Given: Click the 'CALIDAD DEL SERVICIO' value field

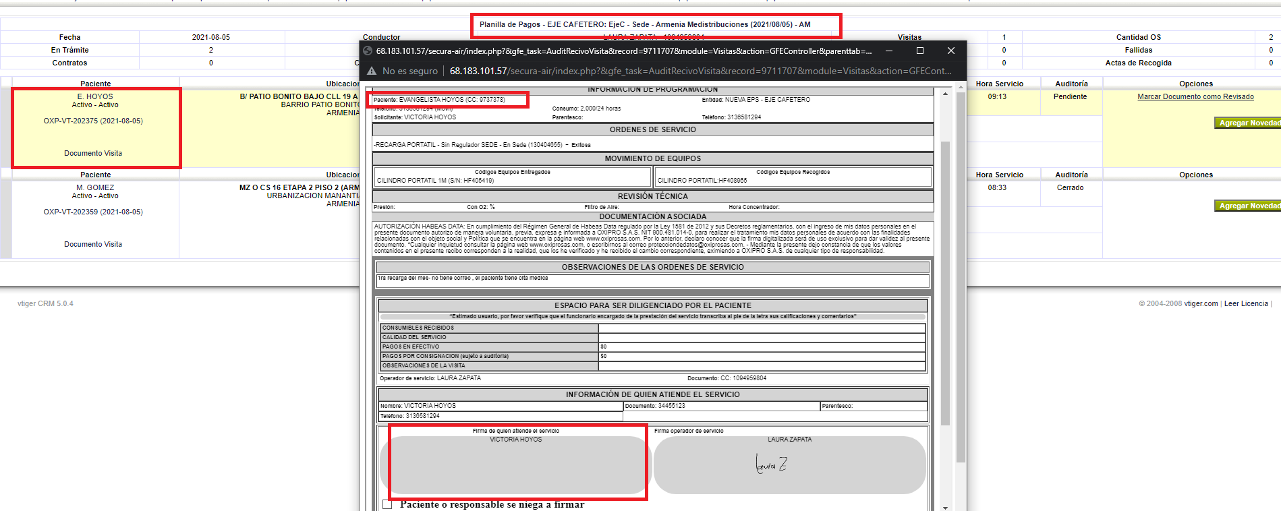Looking at the screenshot, I should point(762,338).
